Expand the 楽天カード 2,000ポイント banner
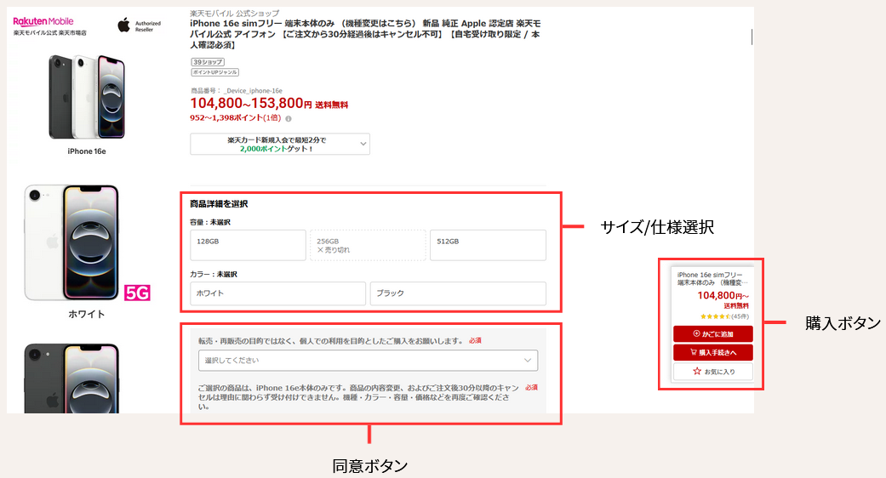The height and width of the screenshot is (478, 886). click(x=280, y=144)
